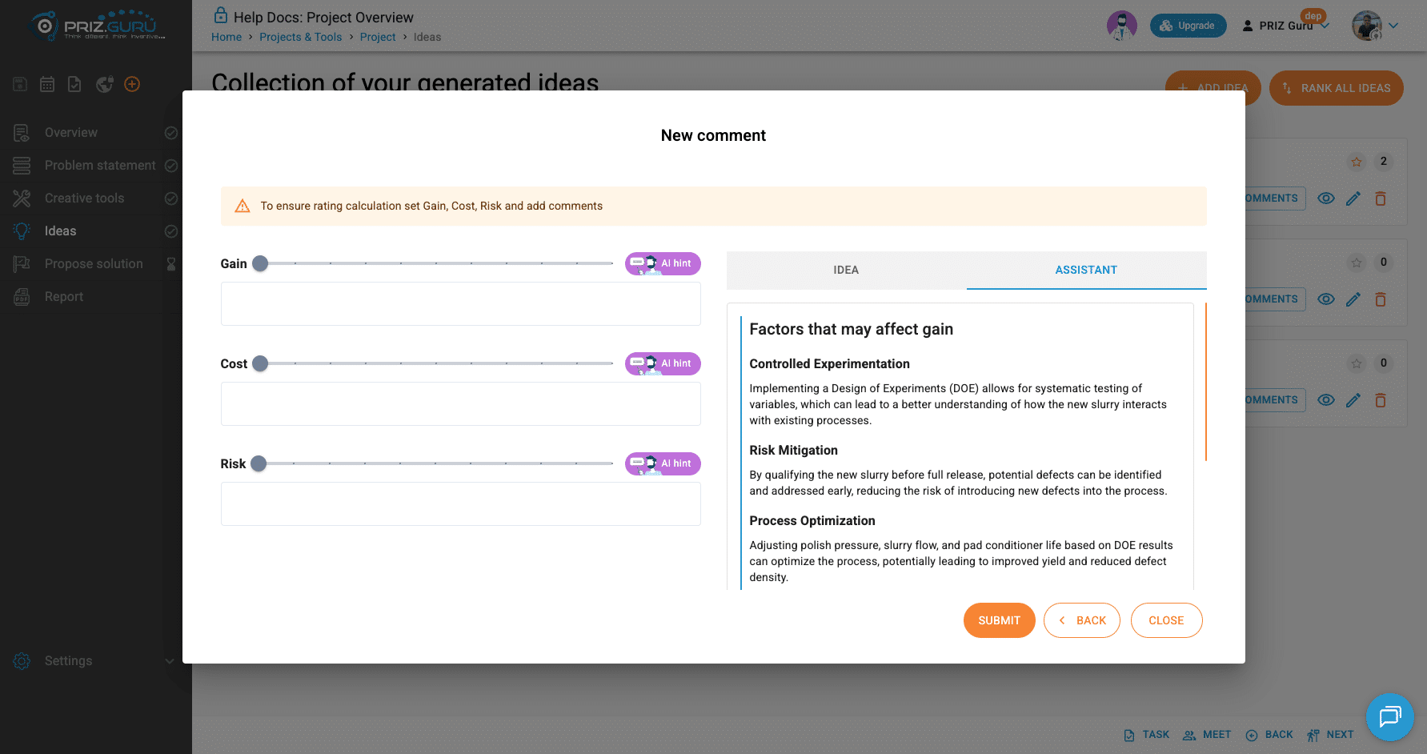This screenshot has height=754, width=1427.
Task: Click the Gain comment text field
Action: [x=461, y=303]
